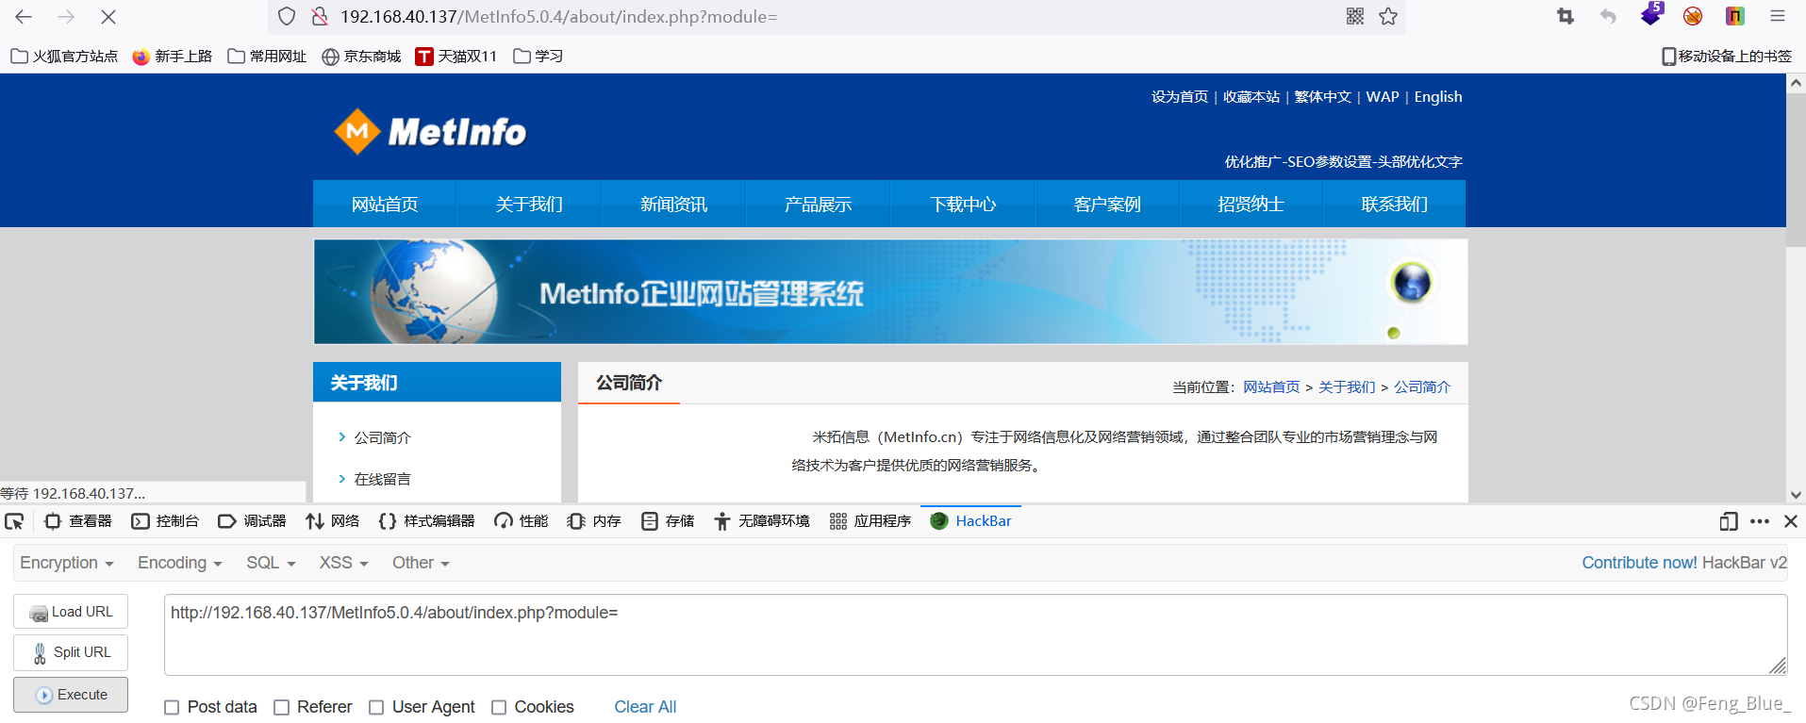Click the Split URL button
The image size is (1806, 723).
[x=71, y=652]
